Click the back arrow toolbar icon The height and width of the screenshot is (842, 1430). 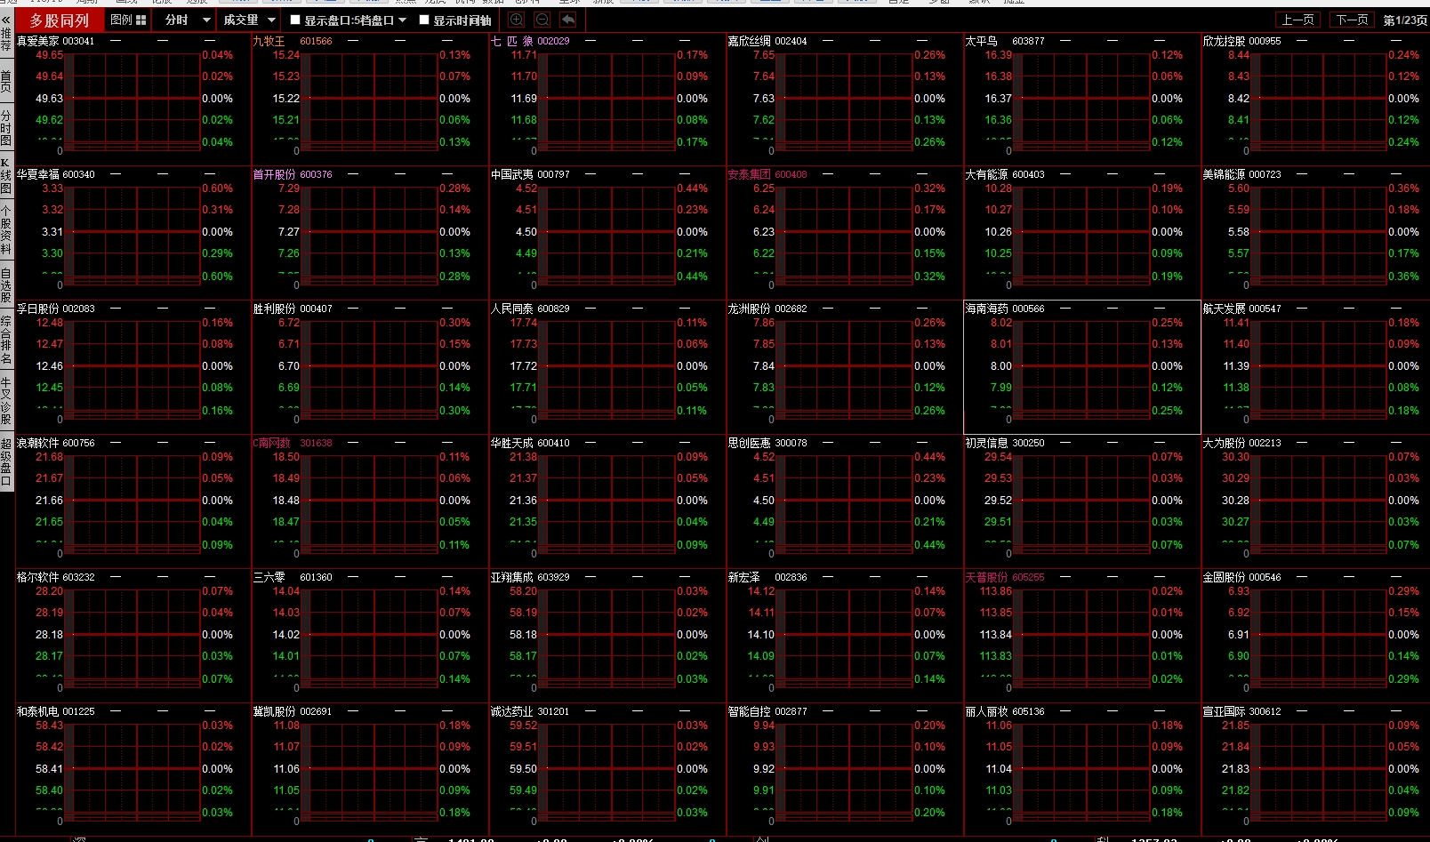[x=568, y=20]
